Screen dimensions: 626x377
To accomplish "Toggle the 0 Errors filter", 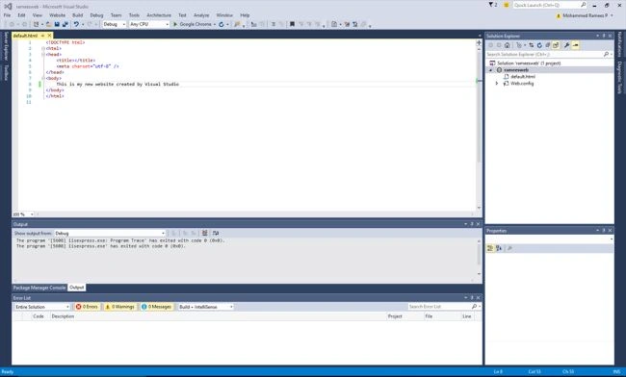I will click(87, 307).
